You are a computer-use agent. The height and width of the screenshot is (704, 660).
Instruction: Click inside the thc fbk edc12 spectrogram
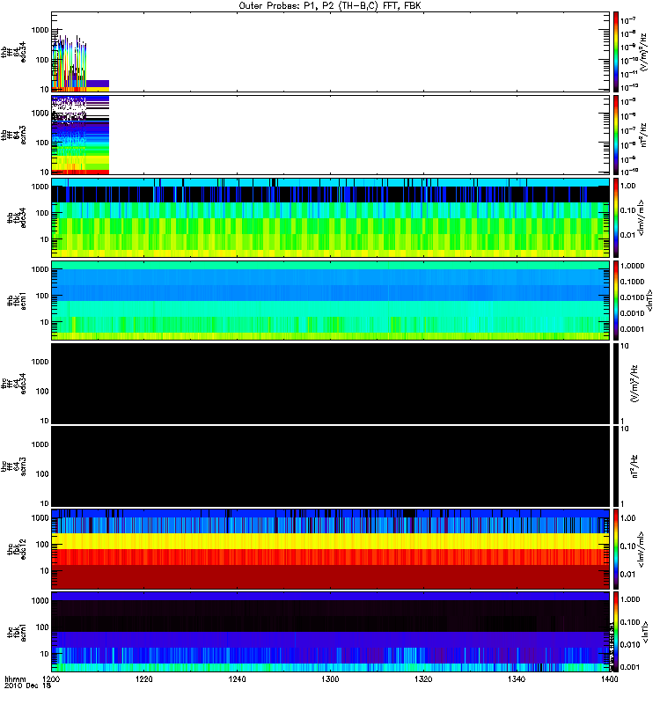[330, 548]
